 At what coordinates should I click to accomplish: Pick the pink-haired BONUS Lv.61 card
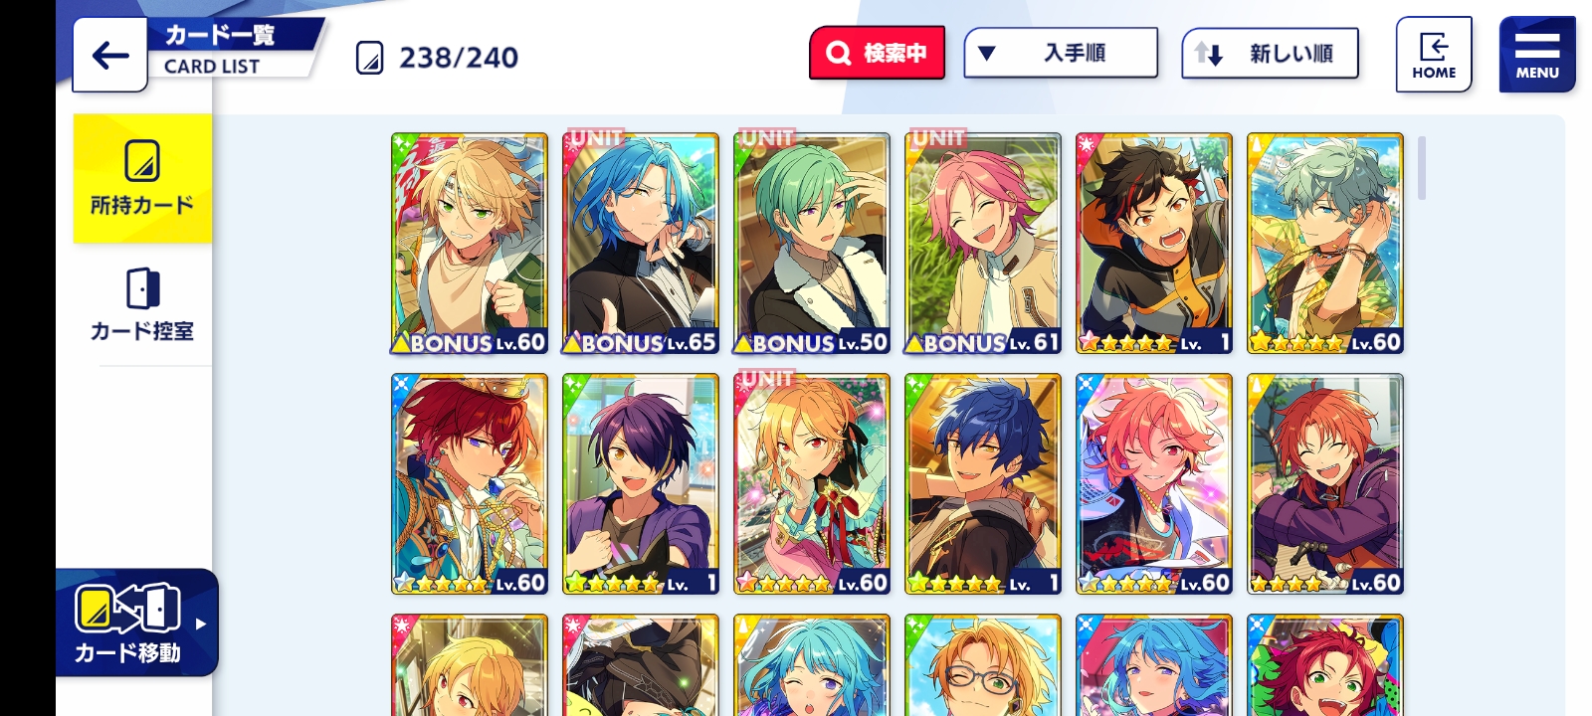pyautogui.click(x=983, y=244)
